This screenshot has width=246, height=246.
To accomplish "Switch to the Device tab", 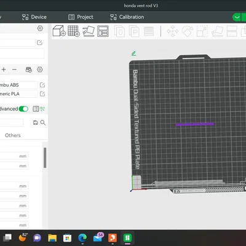I will 34,17.
